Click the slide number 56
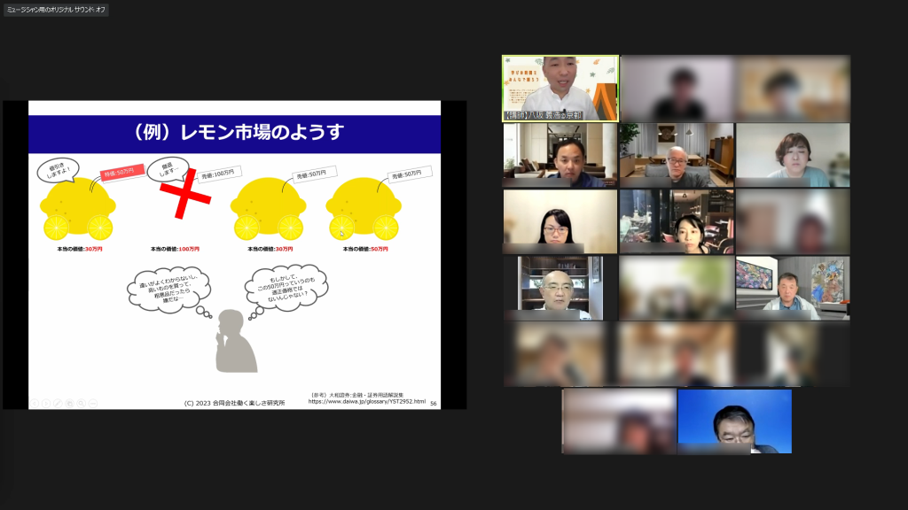The height and width of the screenshot is (510, 908). (x=433, y=403)
